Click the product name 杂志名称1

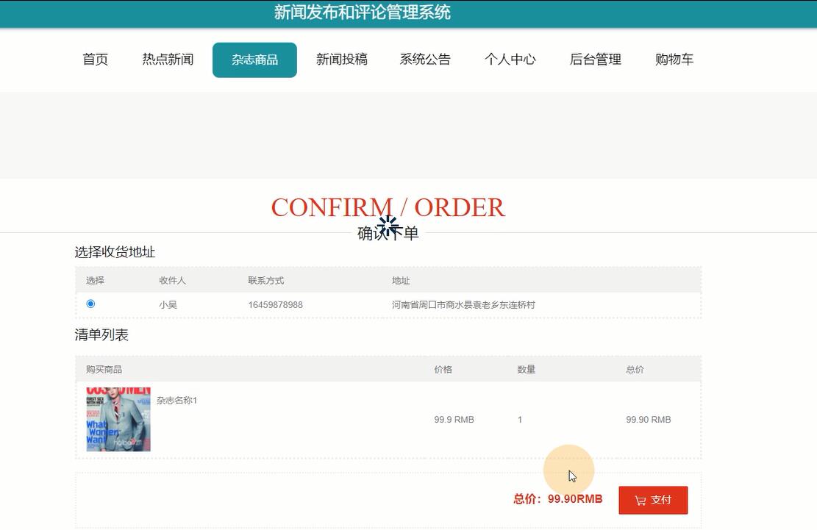pyautogui.click(x=176, y=401)
